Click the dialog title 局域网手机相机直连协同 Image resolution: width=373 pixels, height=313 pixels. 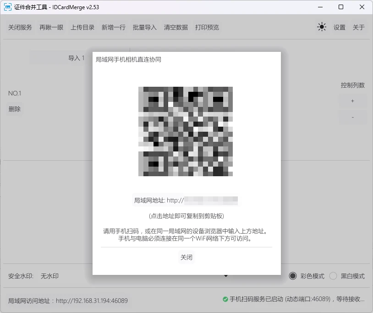[x=128, y=60]
